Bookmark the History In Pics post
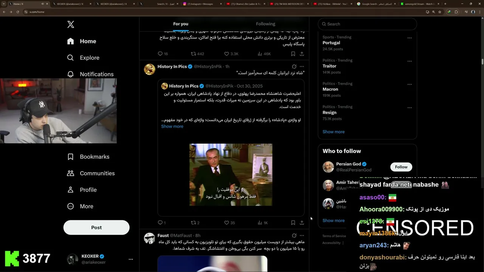Viewport: 484px width, 272px height. (293, 223)
